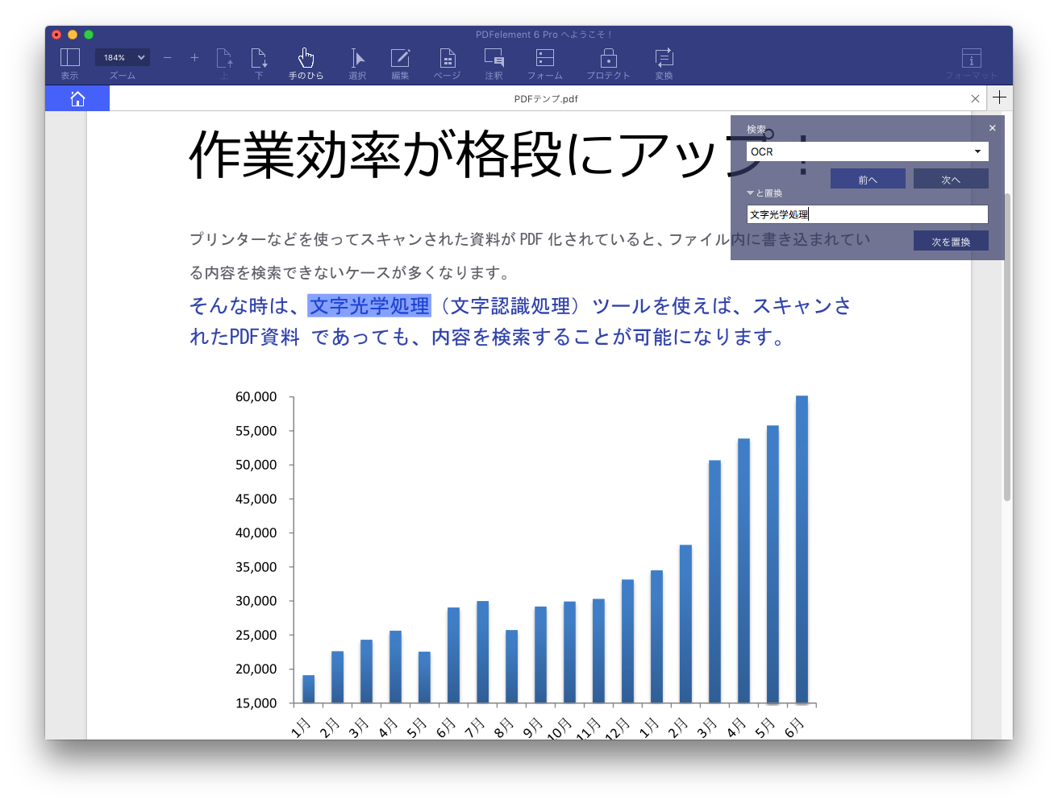Image resolution: width=1058 pixels, height=804 pixels.
Task: Click the 次を置換 replace next button
Action: (951, 241)
